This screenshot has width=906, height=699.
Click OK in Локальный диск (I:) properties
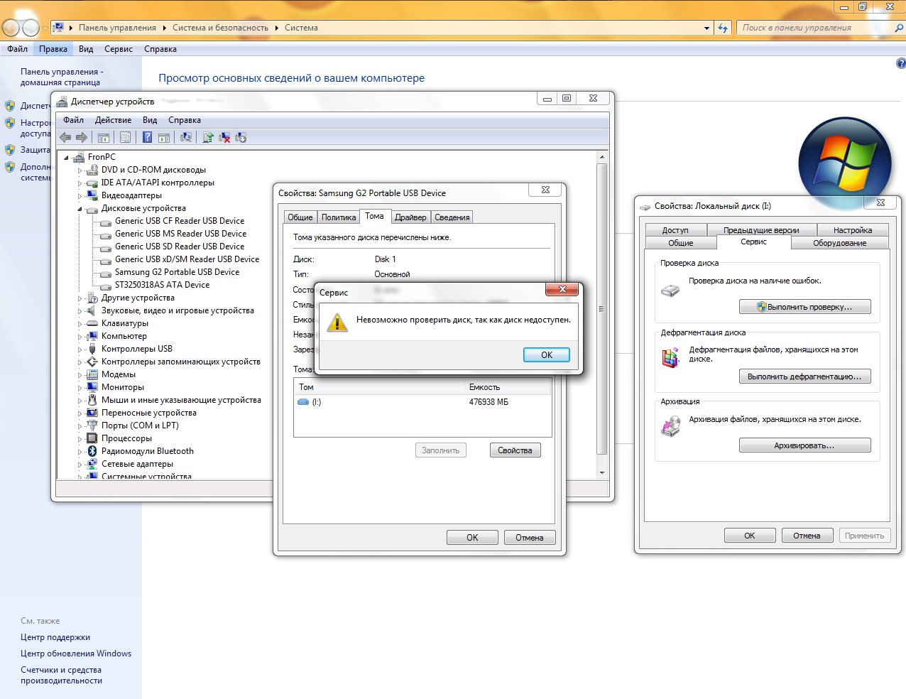[x=750, y=536]
